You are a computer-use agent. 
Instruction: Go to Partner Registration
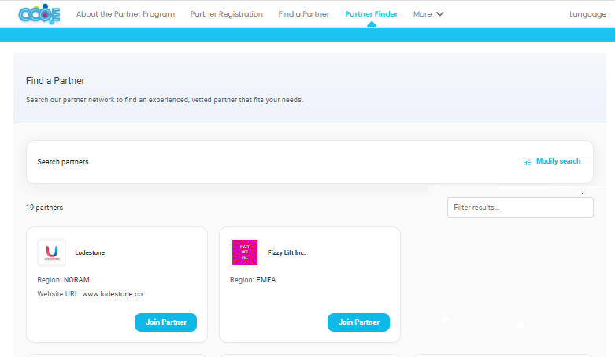[226, 14]
